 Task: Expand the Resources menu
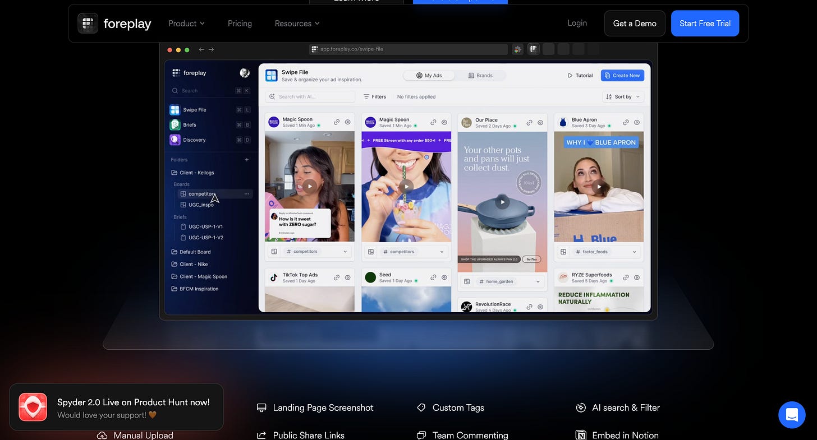(297, 24)
